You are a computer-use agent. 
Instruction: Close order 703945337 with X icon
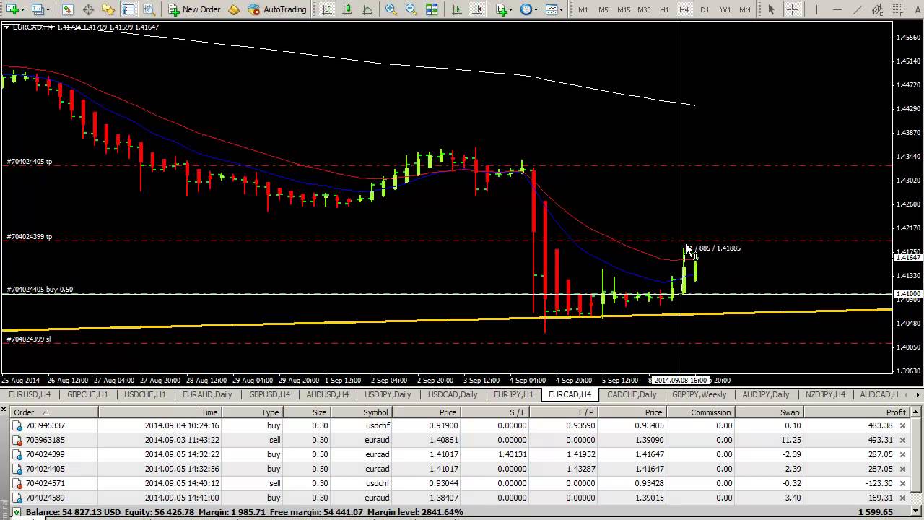[x=902, y=425]
